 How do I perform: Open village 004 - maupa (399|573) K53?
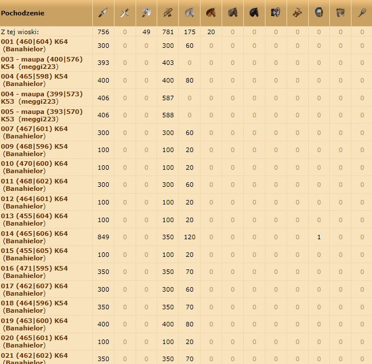coord(42,97)
